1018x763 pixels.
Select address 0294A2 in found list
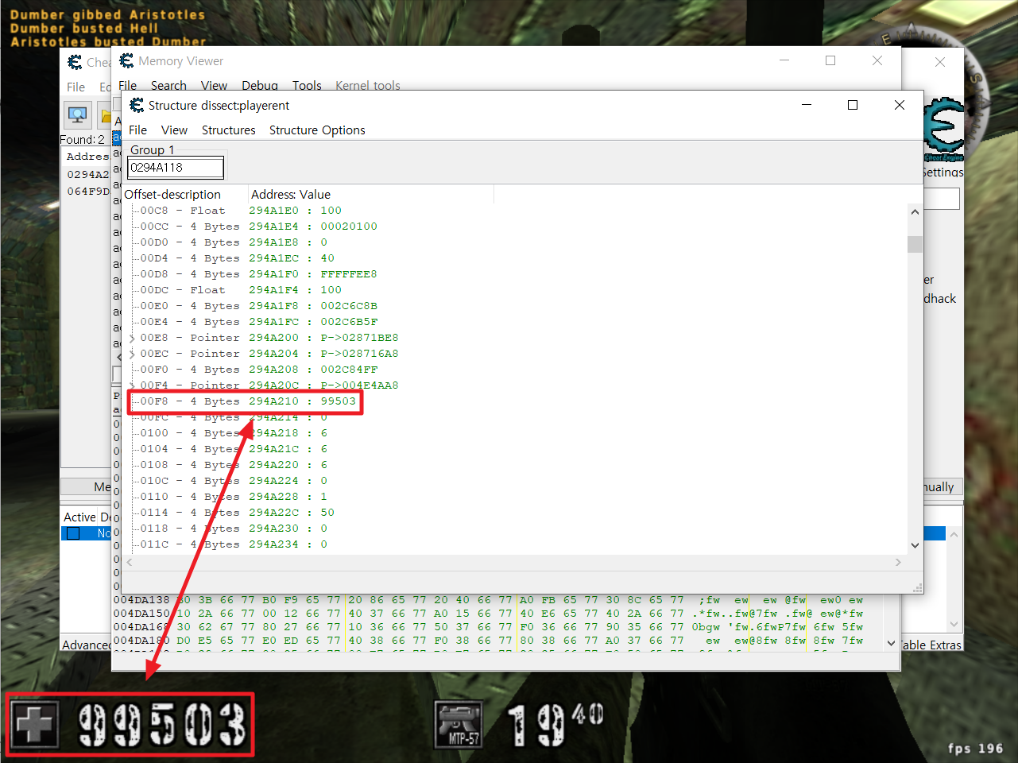[x=88, y=174]
